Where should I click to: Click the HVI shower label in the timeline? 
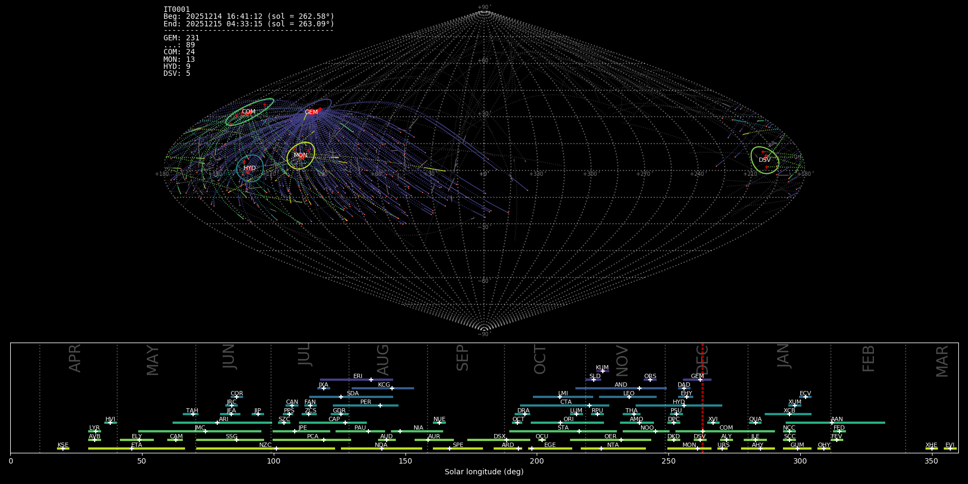[x=110, y=419]
